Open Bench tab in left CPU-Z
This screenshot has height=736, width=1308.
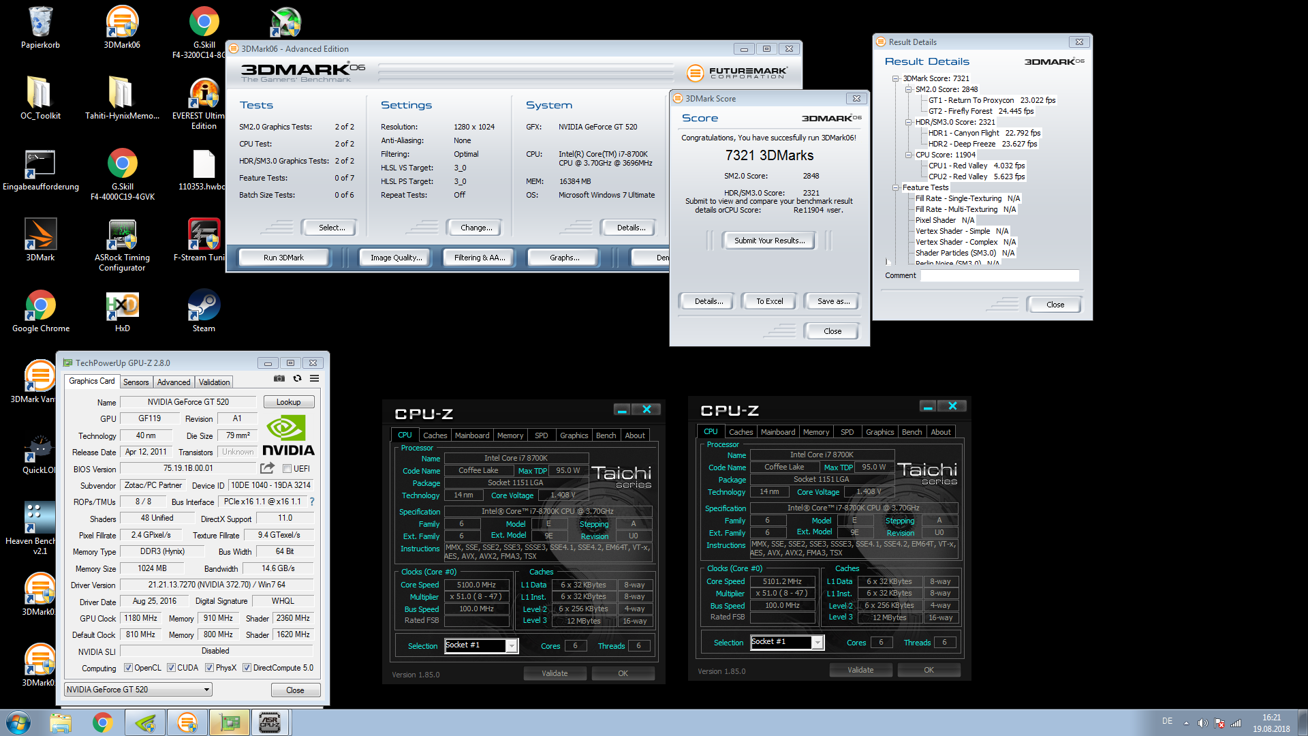pyautogui.click(x=606, y=435)
